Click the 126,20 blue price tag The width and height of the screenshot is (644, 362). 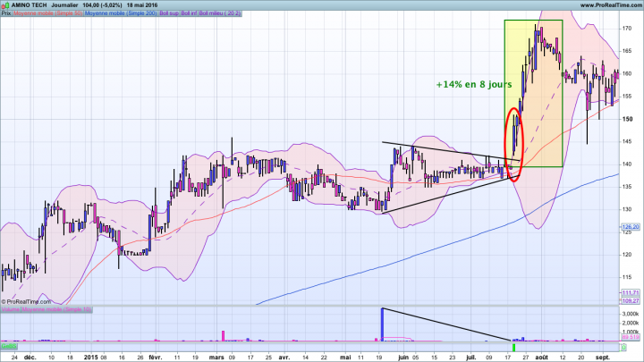pyautogui.click(x=631, y=226)
